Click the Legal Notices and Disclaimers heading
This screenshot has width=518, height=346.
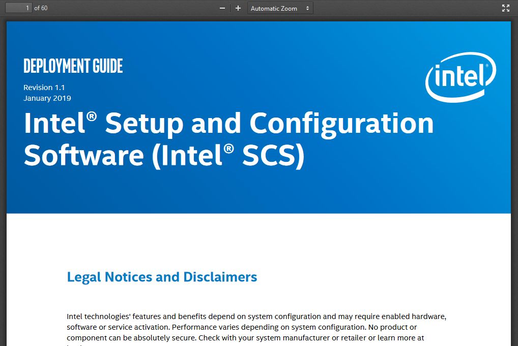[x=161, y=277]
